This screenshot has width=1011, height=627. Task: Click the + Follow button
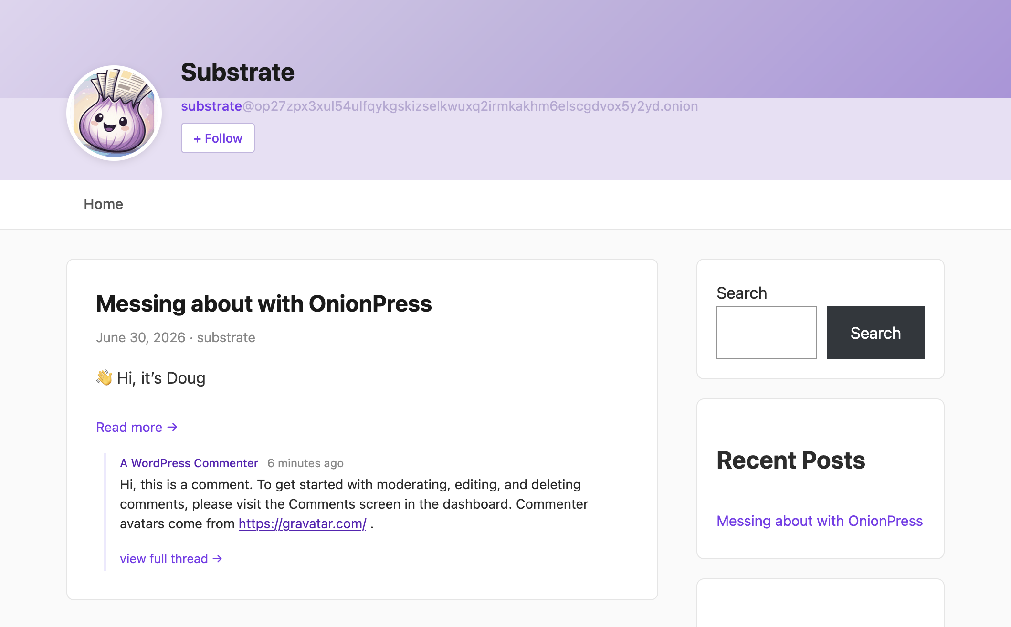(x=218, y=138)
